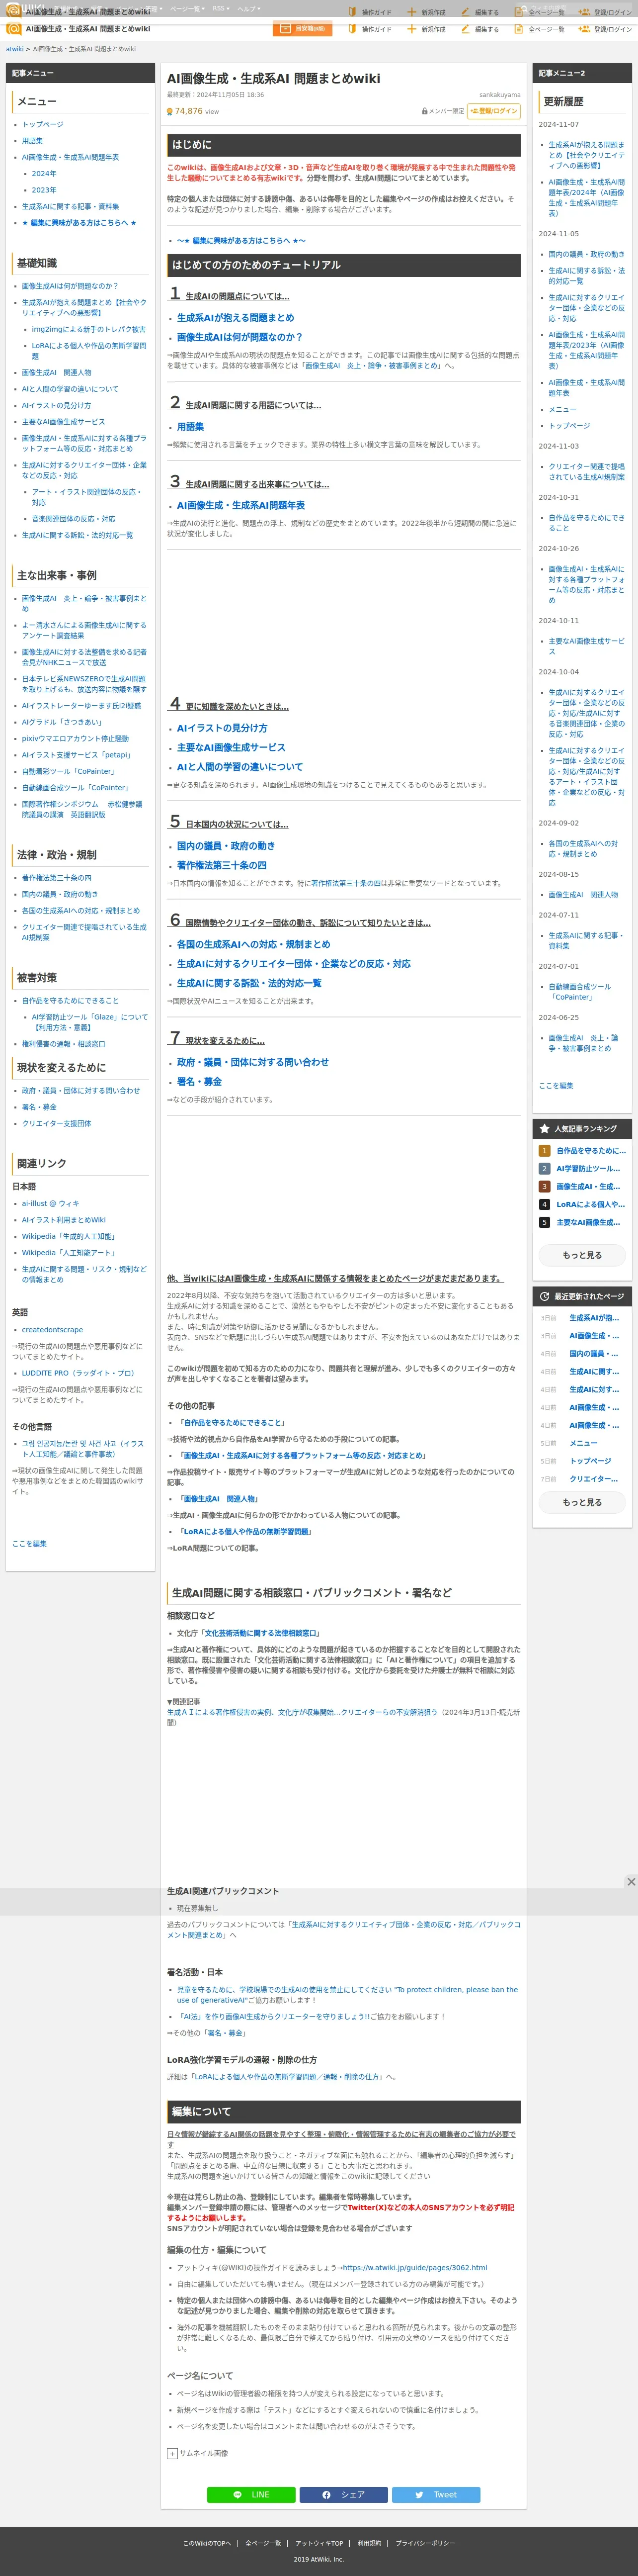Open the ai-illust @ ウィキ related link

click(50, 1203)
